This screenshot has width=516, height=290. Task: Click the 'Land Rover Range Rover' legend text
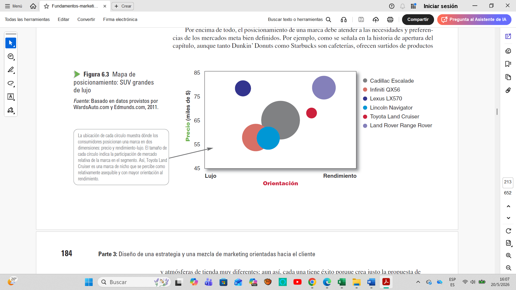pyautogui.click(x=401, y=125)
